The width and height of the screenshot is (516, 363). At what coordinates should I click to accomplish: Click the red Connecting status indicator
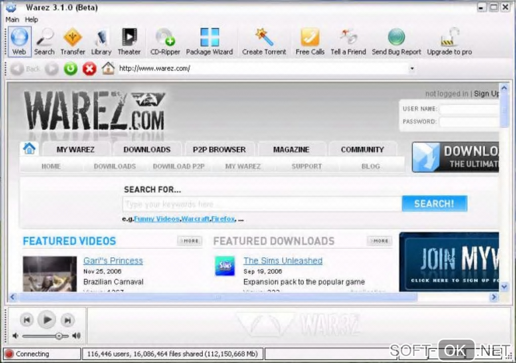[9, 354]
